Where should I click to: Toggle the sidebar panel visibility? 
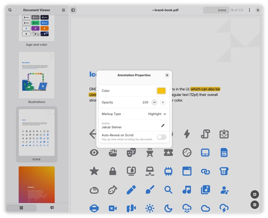pyautogui.click(x=73, y=10)
